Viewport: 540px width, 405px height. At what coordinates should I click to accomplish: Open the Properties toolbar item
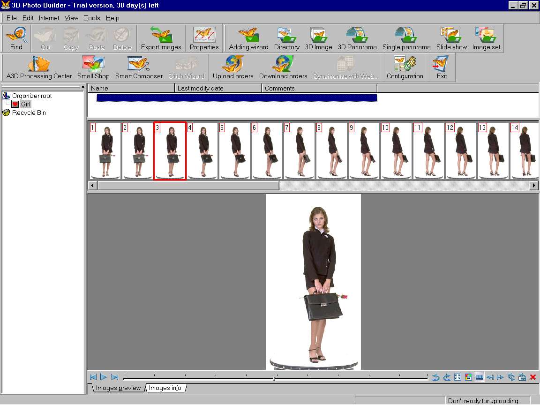tap(204, 38)
